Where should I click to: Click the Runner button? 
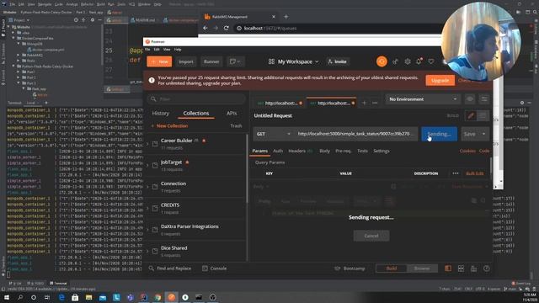click(x=211, y=61)
